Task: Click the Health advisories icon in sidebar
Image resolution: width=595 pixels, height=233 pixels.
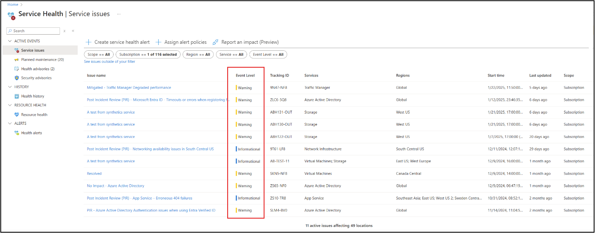Action: point(17,69)
